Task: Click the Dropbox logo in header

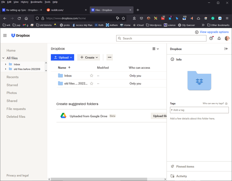Action: (20, 35)
